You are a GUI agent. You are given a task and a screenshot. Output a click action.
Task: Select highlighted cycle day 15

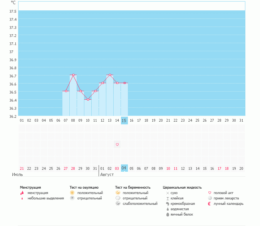124,121
